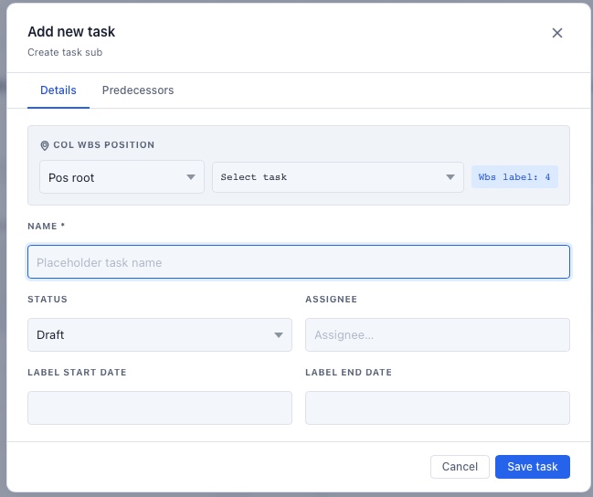Click the STATUS field label
The width and height of the screenshot is (593, 497).
point(48,299)
